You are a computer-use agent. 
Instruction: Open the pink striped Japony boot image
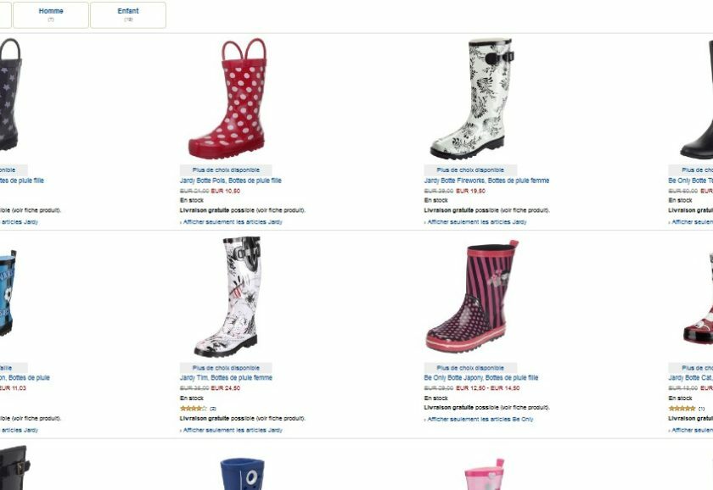(x=473, y=296)
